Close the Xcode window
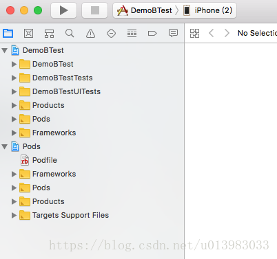277x259 pixels. click(x=10, y=10)
